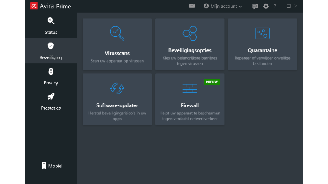Viewport: 328px width, 184px height.
Task: Expand the Mijn account dropdown
Action: point(223,6)
